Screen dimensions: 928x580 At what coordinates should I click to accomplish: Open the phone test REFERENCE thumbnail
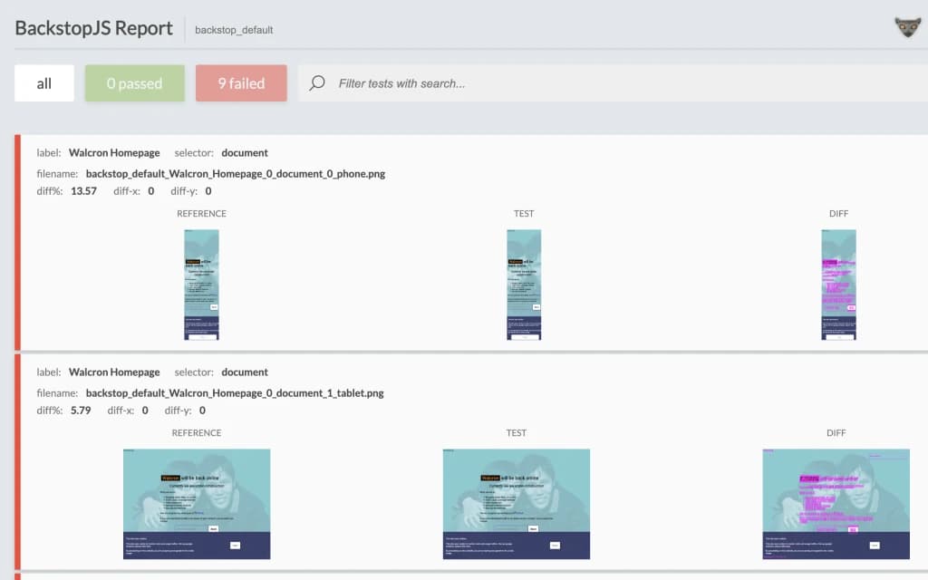(201, 285)
